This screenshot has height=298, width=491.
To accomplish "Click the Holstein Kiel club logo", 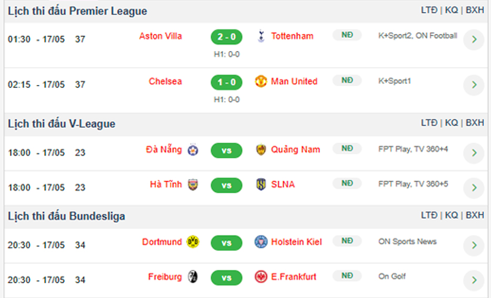I will [261, 242].
